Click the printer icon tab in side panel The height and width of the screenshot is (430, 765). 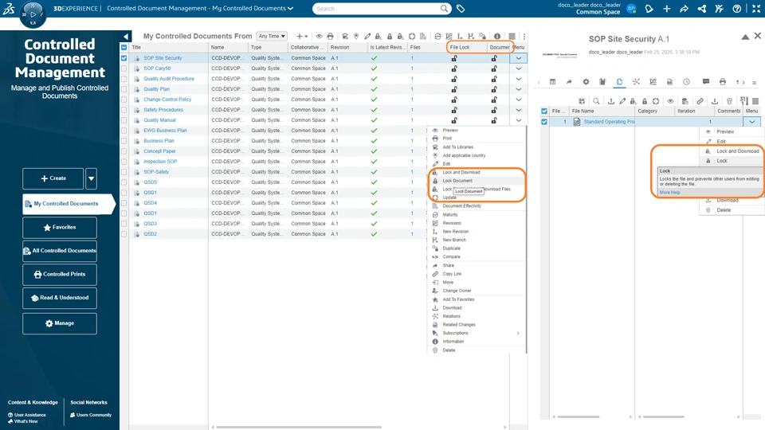pyautogui.click(x=723, y=82)
